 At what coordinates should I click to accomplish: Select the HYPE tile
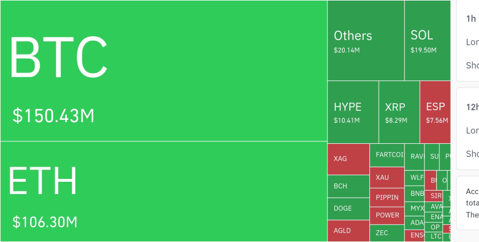[353, 112]
